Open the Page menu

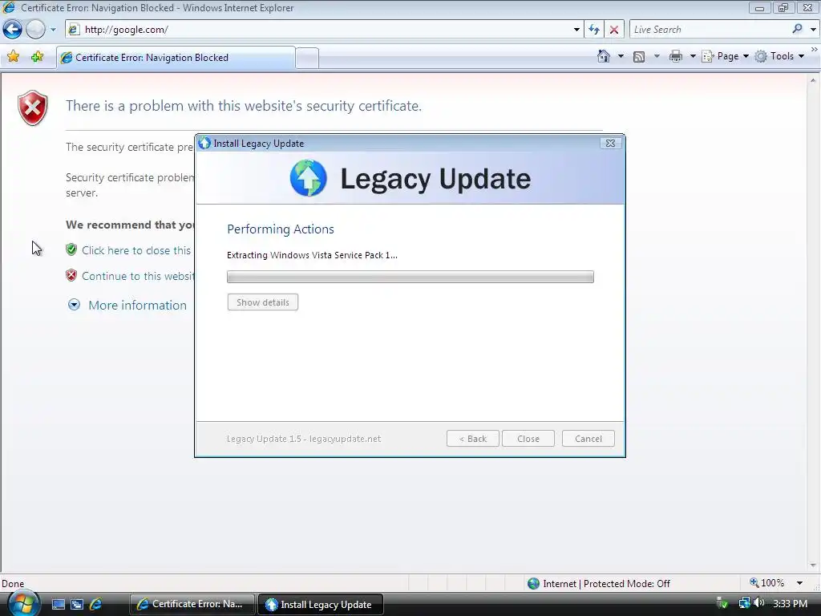coord(725,56)
